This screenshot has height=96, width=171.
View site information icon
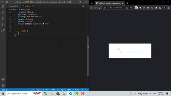tap(104, 8)
